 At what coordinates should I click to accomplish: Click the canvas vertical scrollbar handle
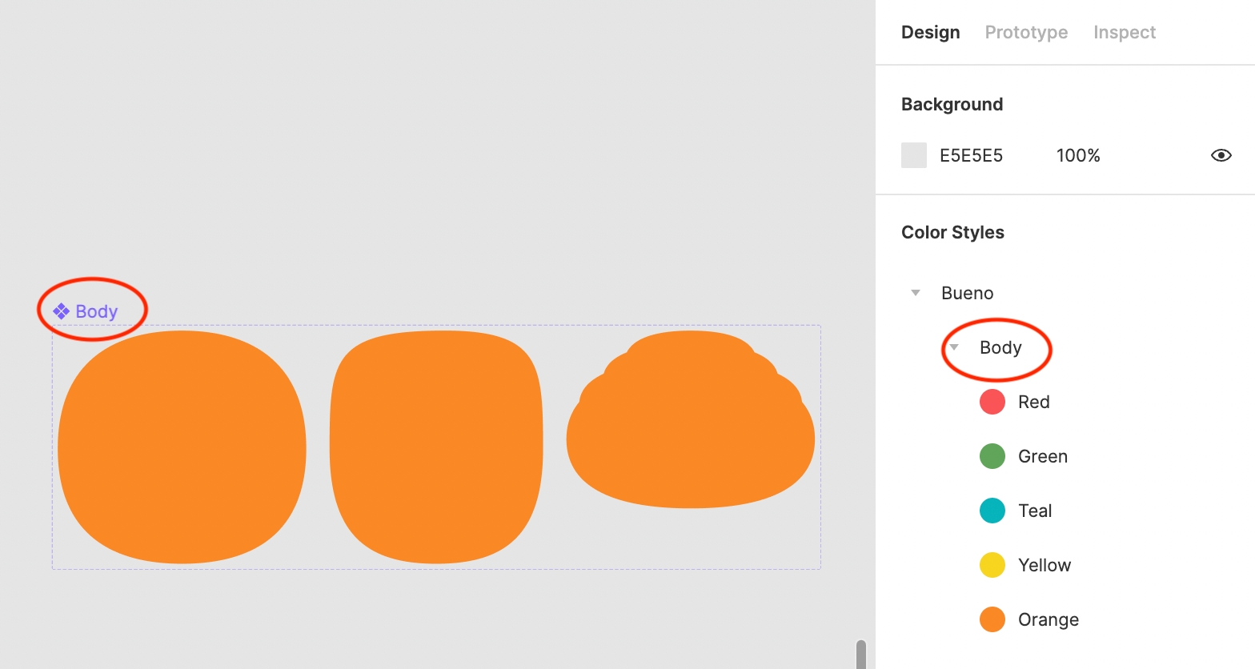point(861,654)
